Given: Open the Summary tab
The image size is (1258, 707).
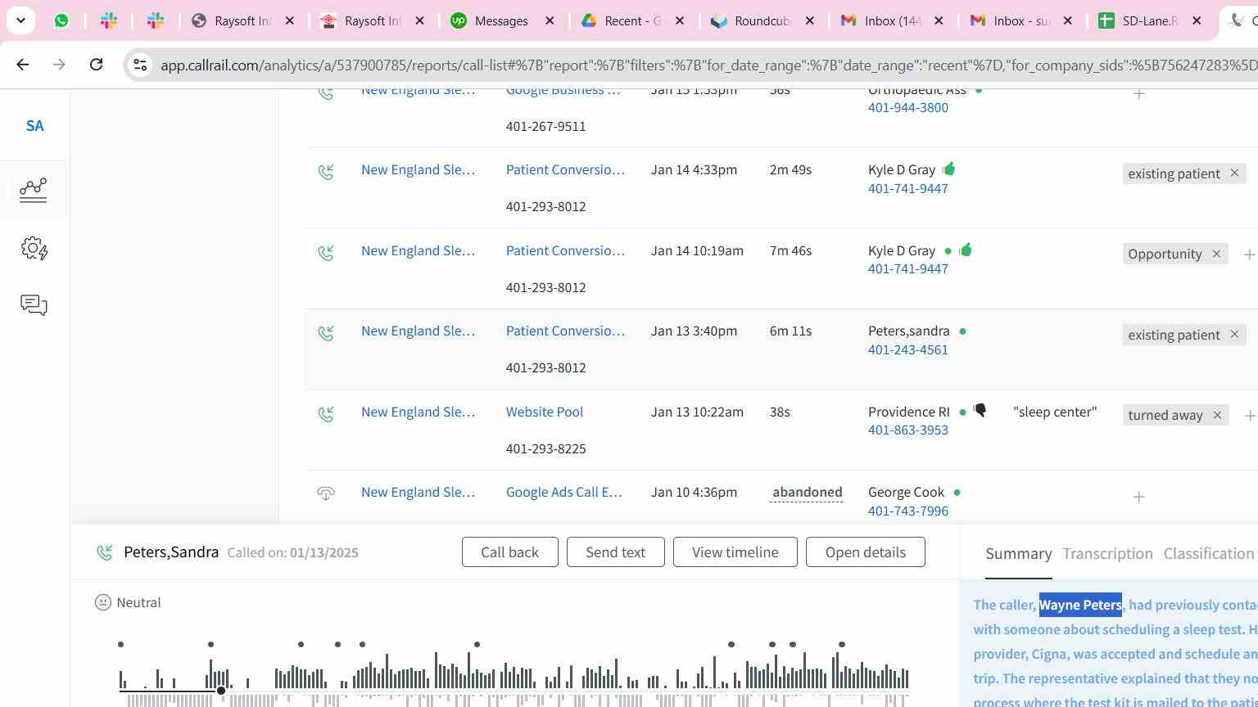Looking at the screenshot, I should 1018,554.
